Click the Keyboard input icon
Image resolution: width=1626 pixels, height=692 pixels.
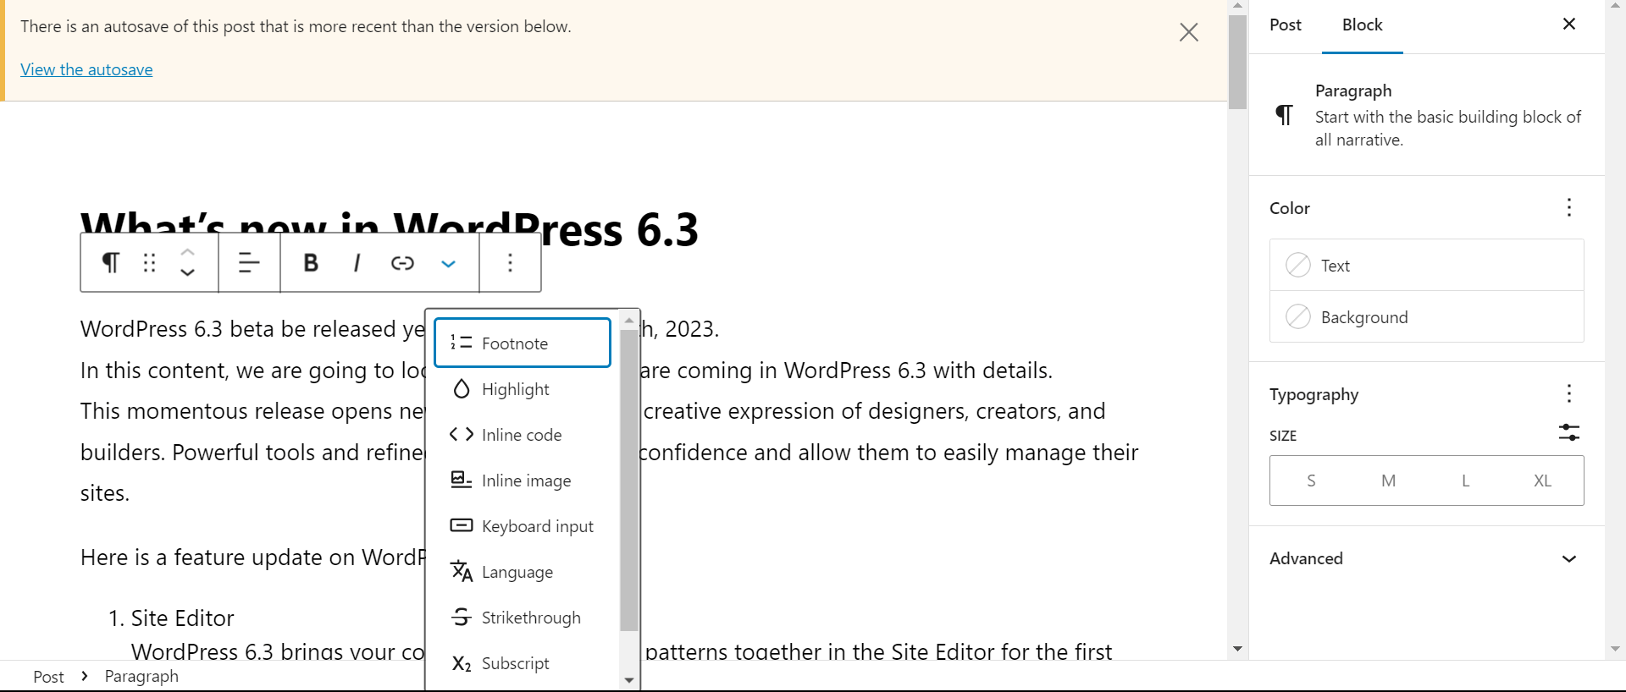pos(461,525)
